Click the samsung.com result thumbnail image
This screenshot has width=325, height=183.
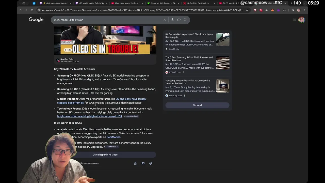click(223, 86)
